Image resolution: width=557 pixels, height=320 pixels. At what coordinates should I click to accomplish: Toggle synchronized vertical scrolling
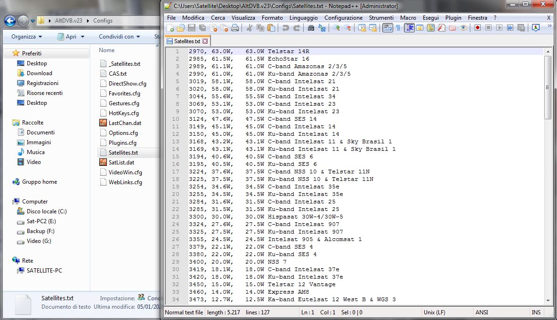tap(362, 28)
